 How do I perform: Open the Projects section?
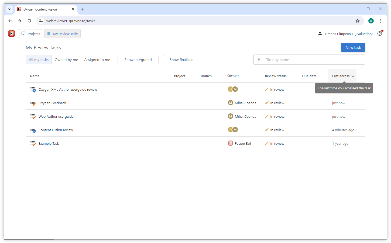31,34
